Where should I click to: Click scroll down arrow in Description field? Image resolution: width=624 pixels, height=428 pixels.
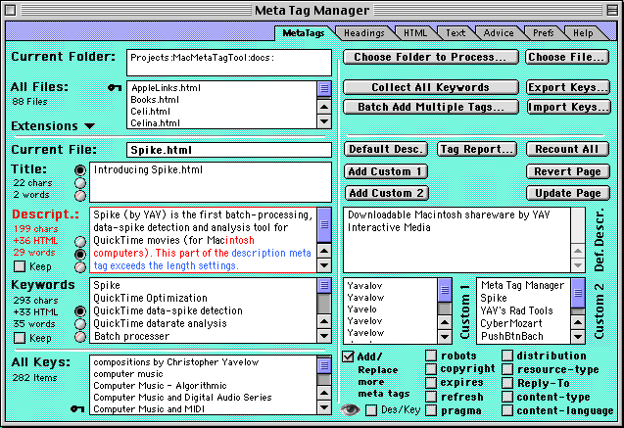pyautogui.click(x=324, y=265)
